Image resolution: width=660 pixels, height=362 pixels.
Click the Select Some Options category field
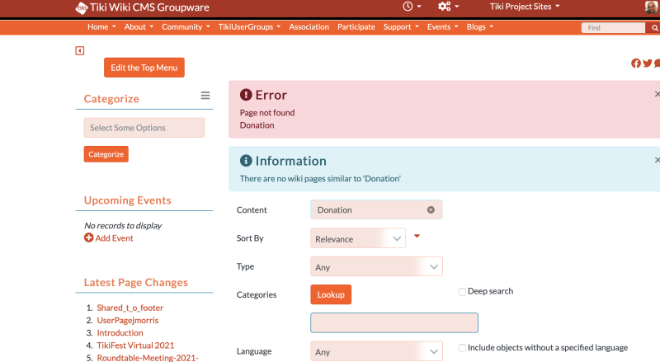144,128
